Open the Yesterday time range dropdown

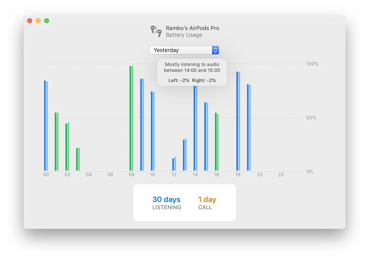tap(184, 50)
